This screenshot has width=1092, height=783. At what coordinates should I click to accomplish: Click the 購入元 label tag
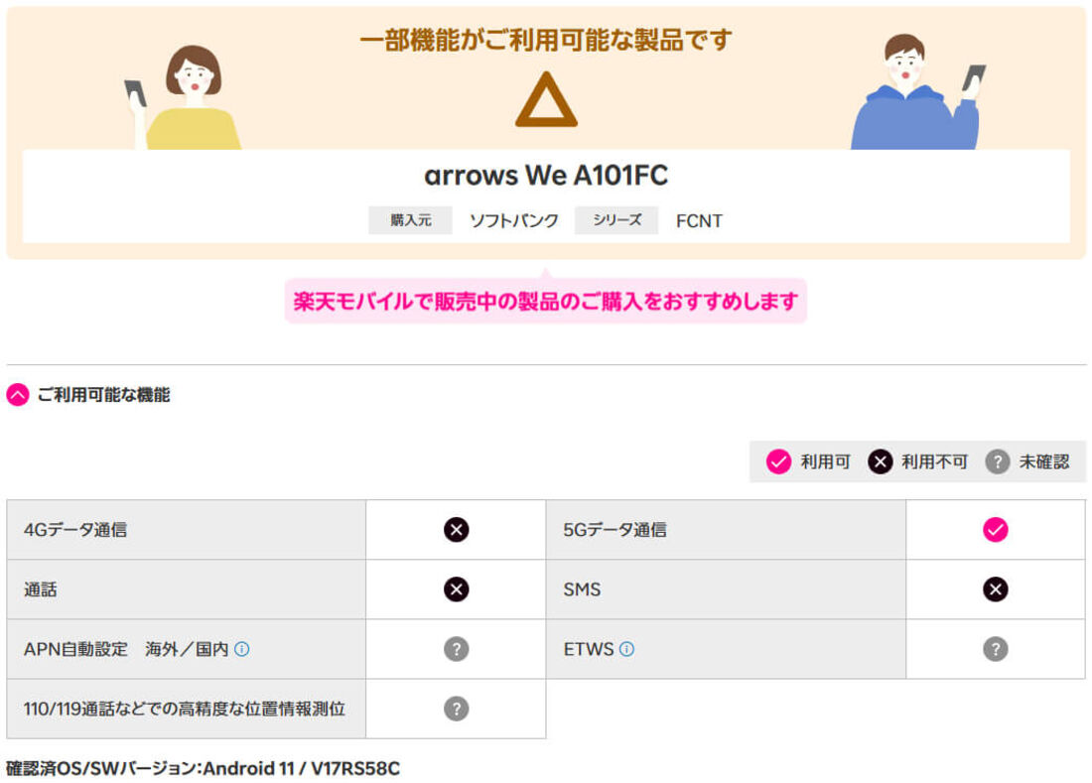[410, 220]
